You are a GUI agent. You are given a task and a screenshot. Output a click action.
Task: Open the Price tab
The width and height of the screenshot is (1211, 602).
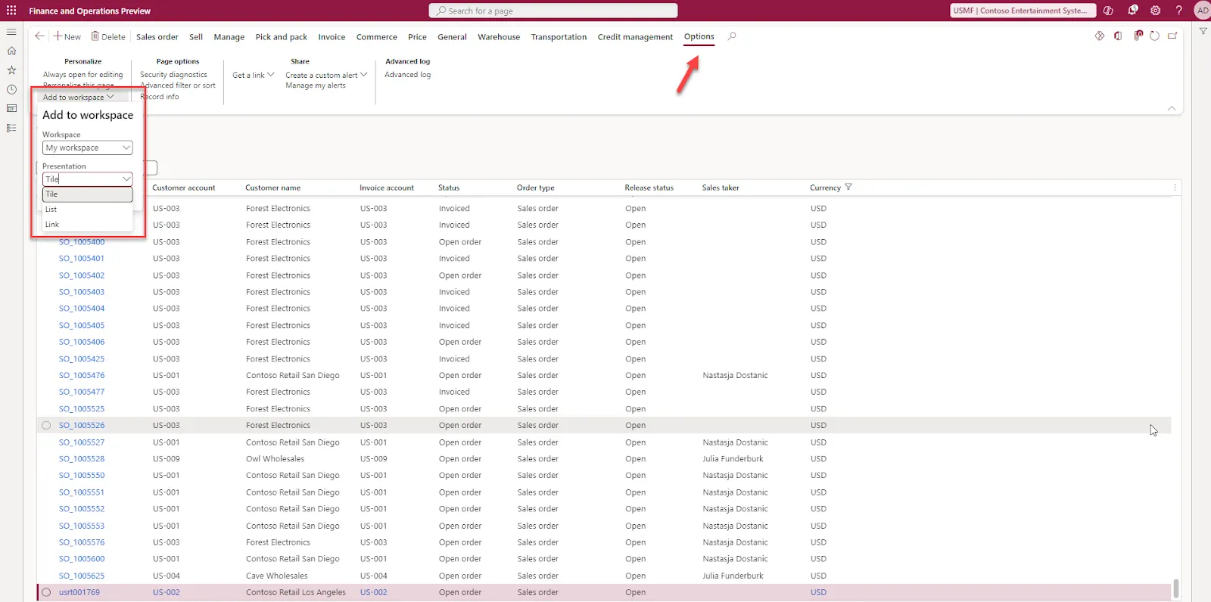pos(417,36)
